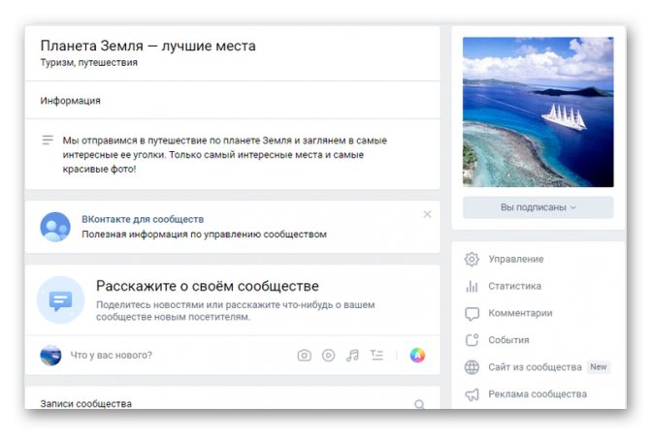The height and width of the screenshot is (439, 651).
Task: Click the Информация section header
Action: tap(70, 101)
